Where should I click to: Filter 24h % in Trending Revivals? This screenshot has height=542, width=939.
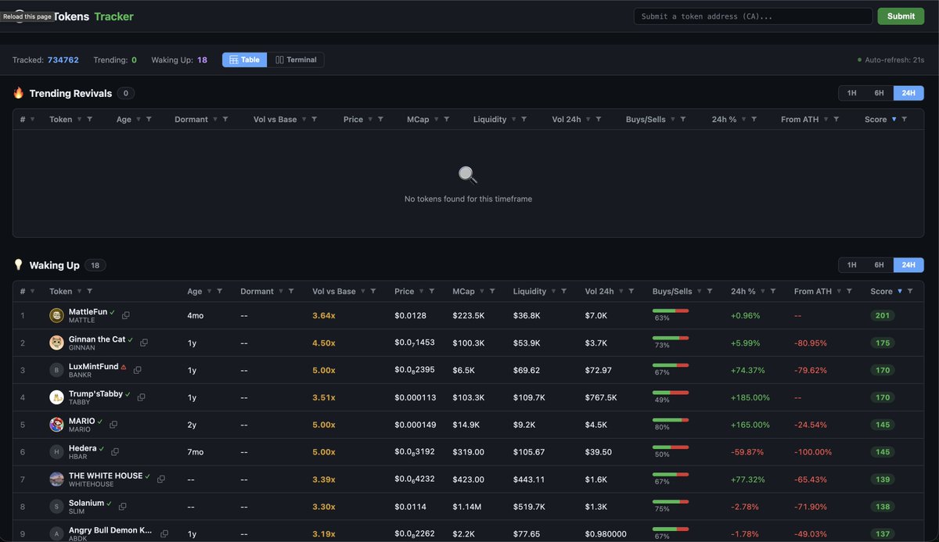(754, 120)
